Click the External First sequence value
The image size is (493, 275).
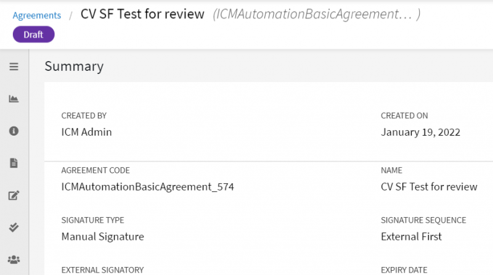(x=411, y=236)
